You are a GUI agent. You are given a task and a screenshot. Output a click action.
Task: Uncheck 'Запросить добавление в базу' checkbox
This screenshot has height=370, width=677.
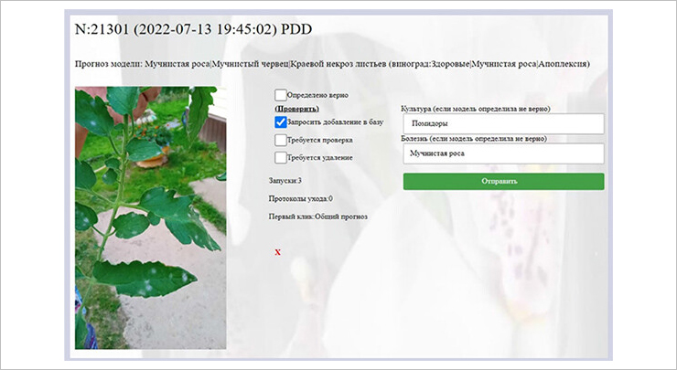click(x=281, y=122)
